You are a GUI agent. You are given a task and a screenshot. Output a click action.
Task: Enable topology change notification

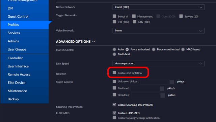click(x=114, y=118)
